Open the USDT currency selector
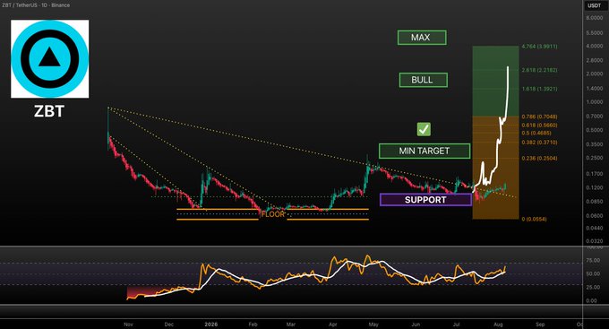Image resolution: width=609 pixels, height=329 pixels. click(x=595, y=5)
